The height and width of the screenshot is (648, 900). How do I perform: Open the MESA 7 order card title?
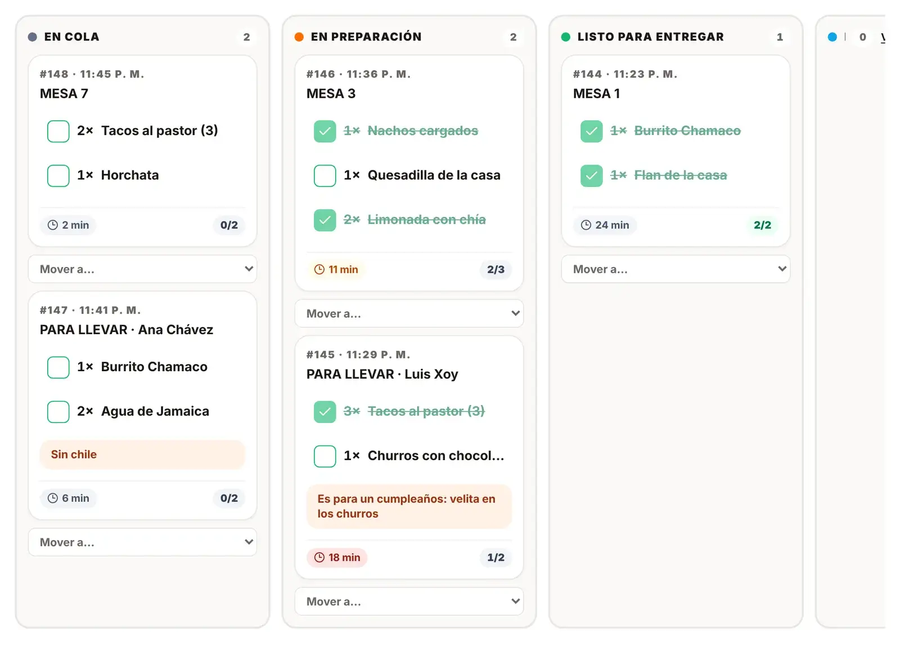[64, 94]
